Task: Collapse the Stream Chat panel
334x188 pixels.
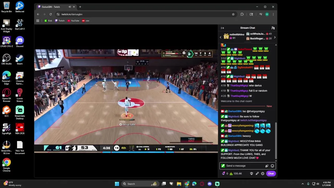Action: pyautogui.click(x=222, y=28)
